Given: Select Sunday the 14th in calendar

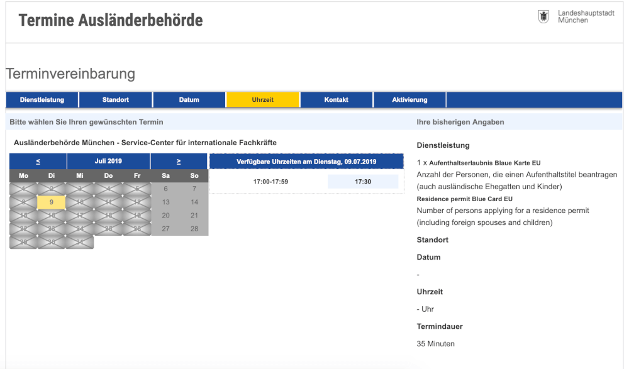Looking at the screenshot, I should [194, 202].
